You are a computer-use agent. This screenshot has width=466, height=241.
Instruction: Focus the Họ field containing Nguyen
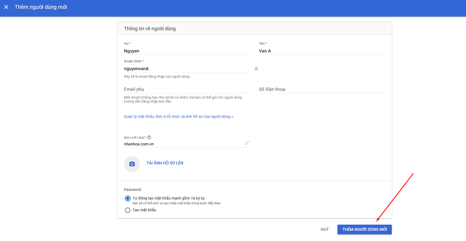tap(187, 51)
